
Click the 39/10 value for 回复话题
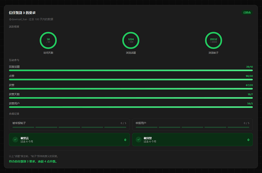click(x=249, y=67)
